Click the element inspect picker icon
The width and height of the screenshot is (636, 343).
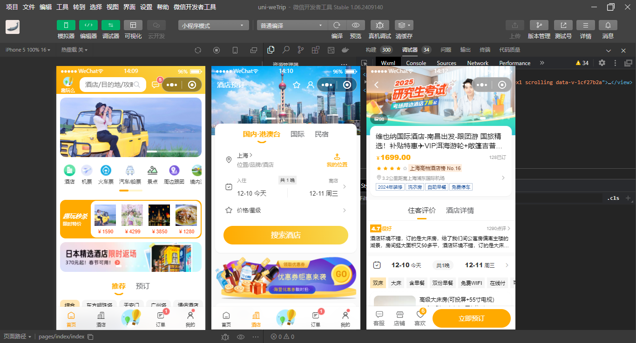[x=365, y=63]
